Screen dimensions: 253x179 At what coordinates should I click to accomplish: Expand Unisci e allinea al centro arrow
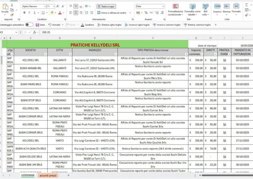130,12
